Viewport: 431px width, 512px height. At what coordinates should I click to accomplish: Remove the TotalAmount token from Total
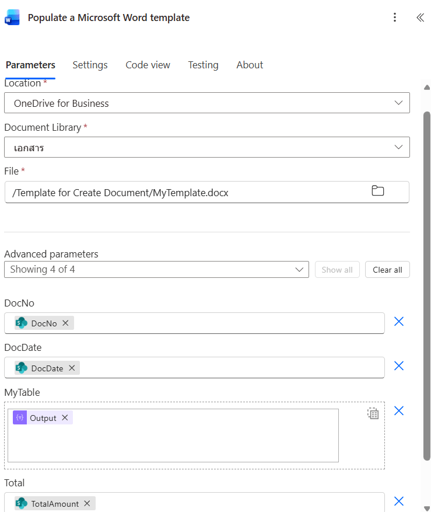click(x=87, y=503)
